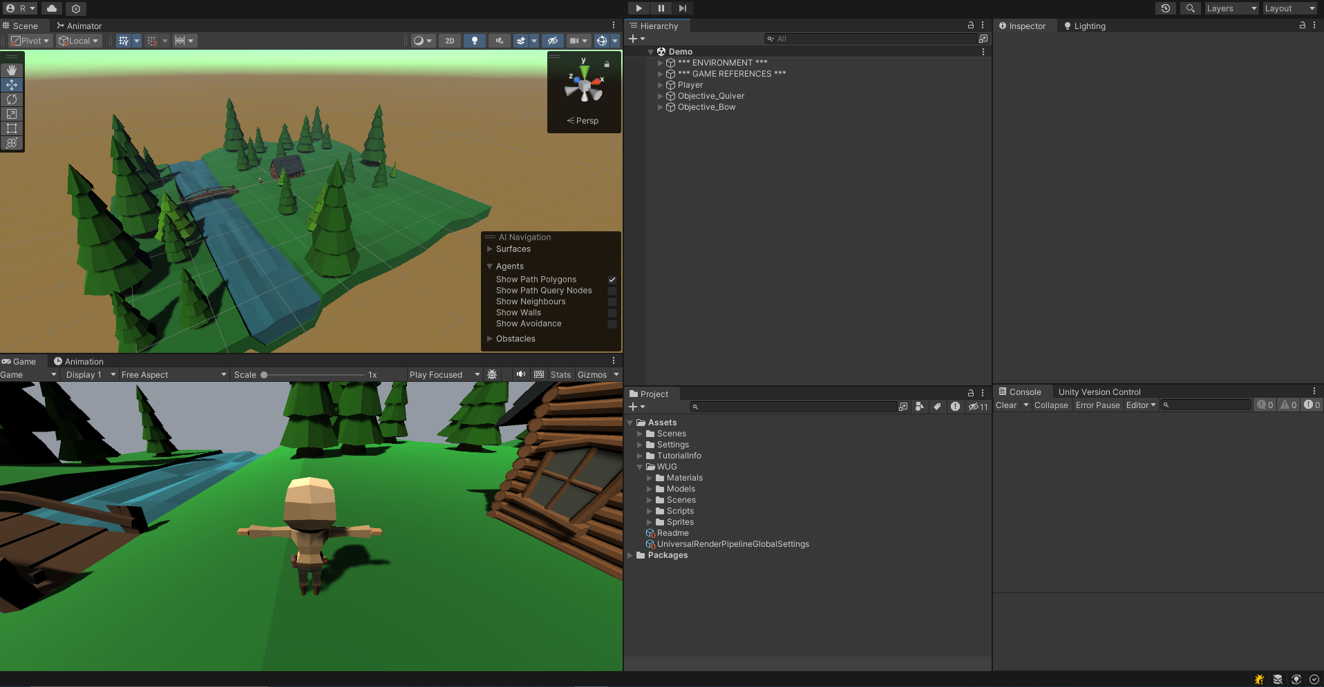Select the Hand (View) tool
1324x687 pixels.
12,70
